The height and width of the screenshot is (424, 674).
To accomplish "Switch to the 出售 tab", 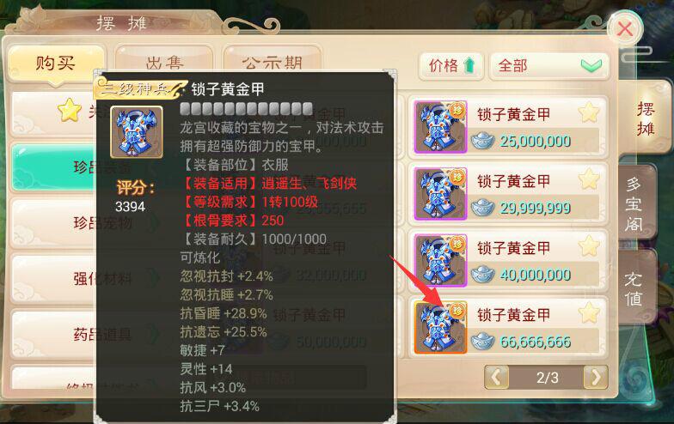I will coord(164,63).
